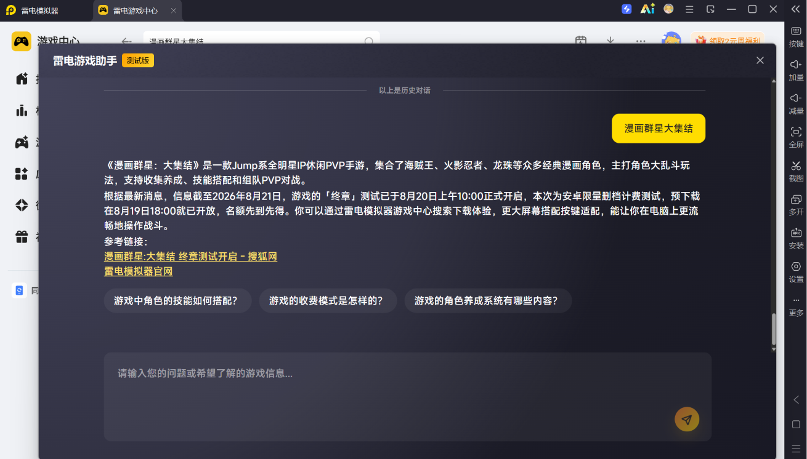Open the calendar icon in game center header
The width and height of the screenshot is (807, 459).
click(581, 41)
